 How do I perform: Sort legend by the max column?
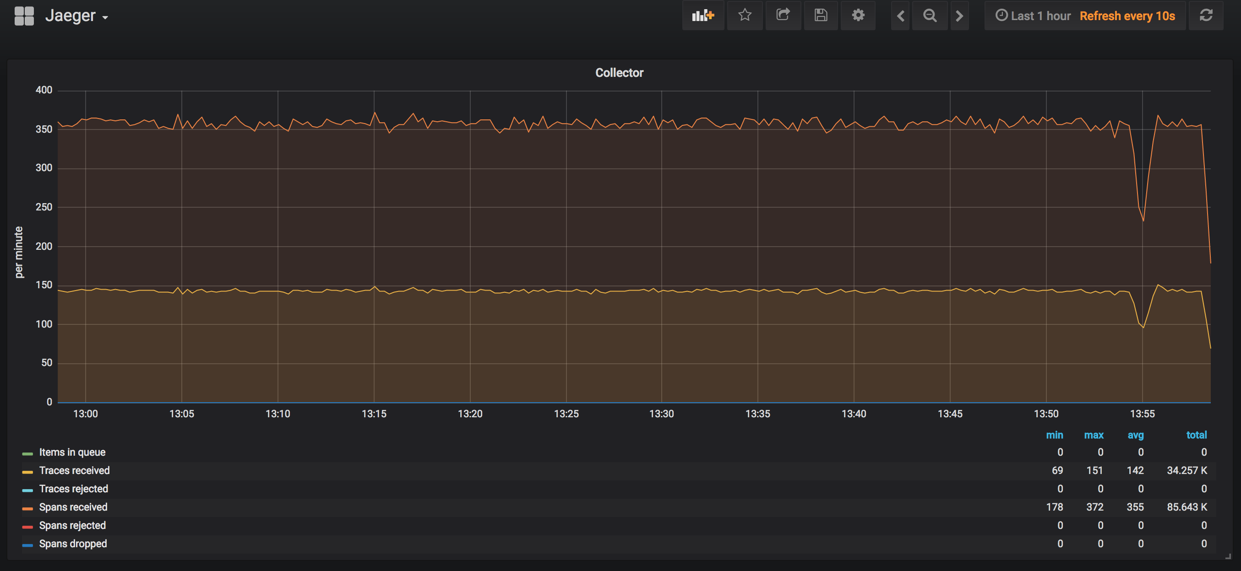click(x=1094, y=435)
